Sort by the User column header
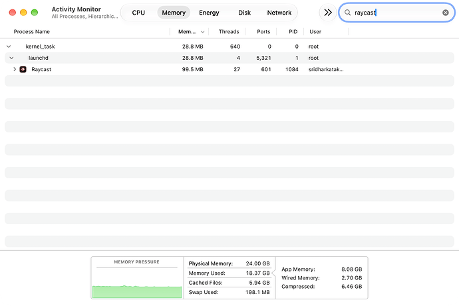This screenshot has height=306, width=459. [x=315, y=32]
